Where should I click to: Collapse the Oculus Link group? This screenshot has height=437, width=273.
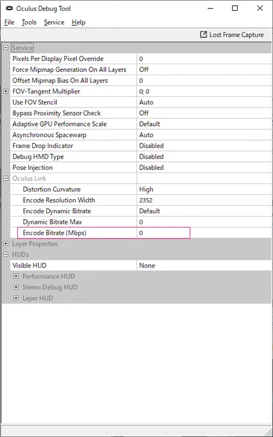(x=6, y=179)
